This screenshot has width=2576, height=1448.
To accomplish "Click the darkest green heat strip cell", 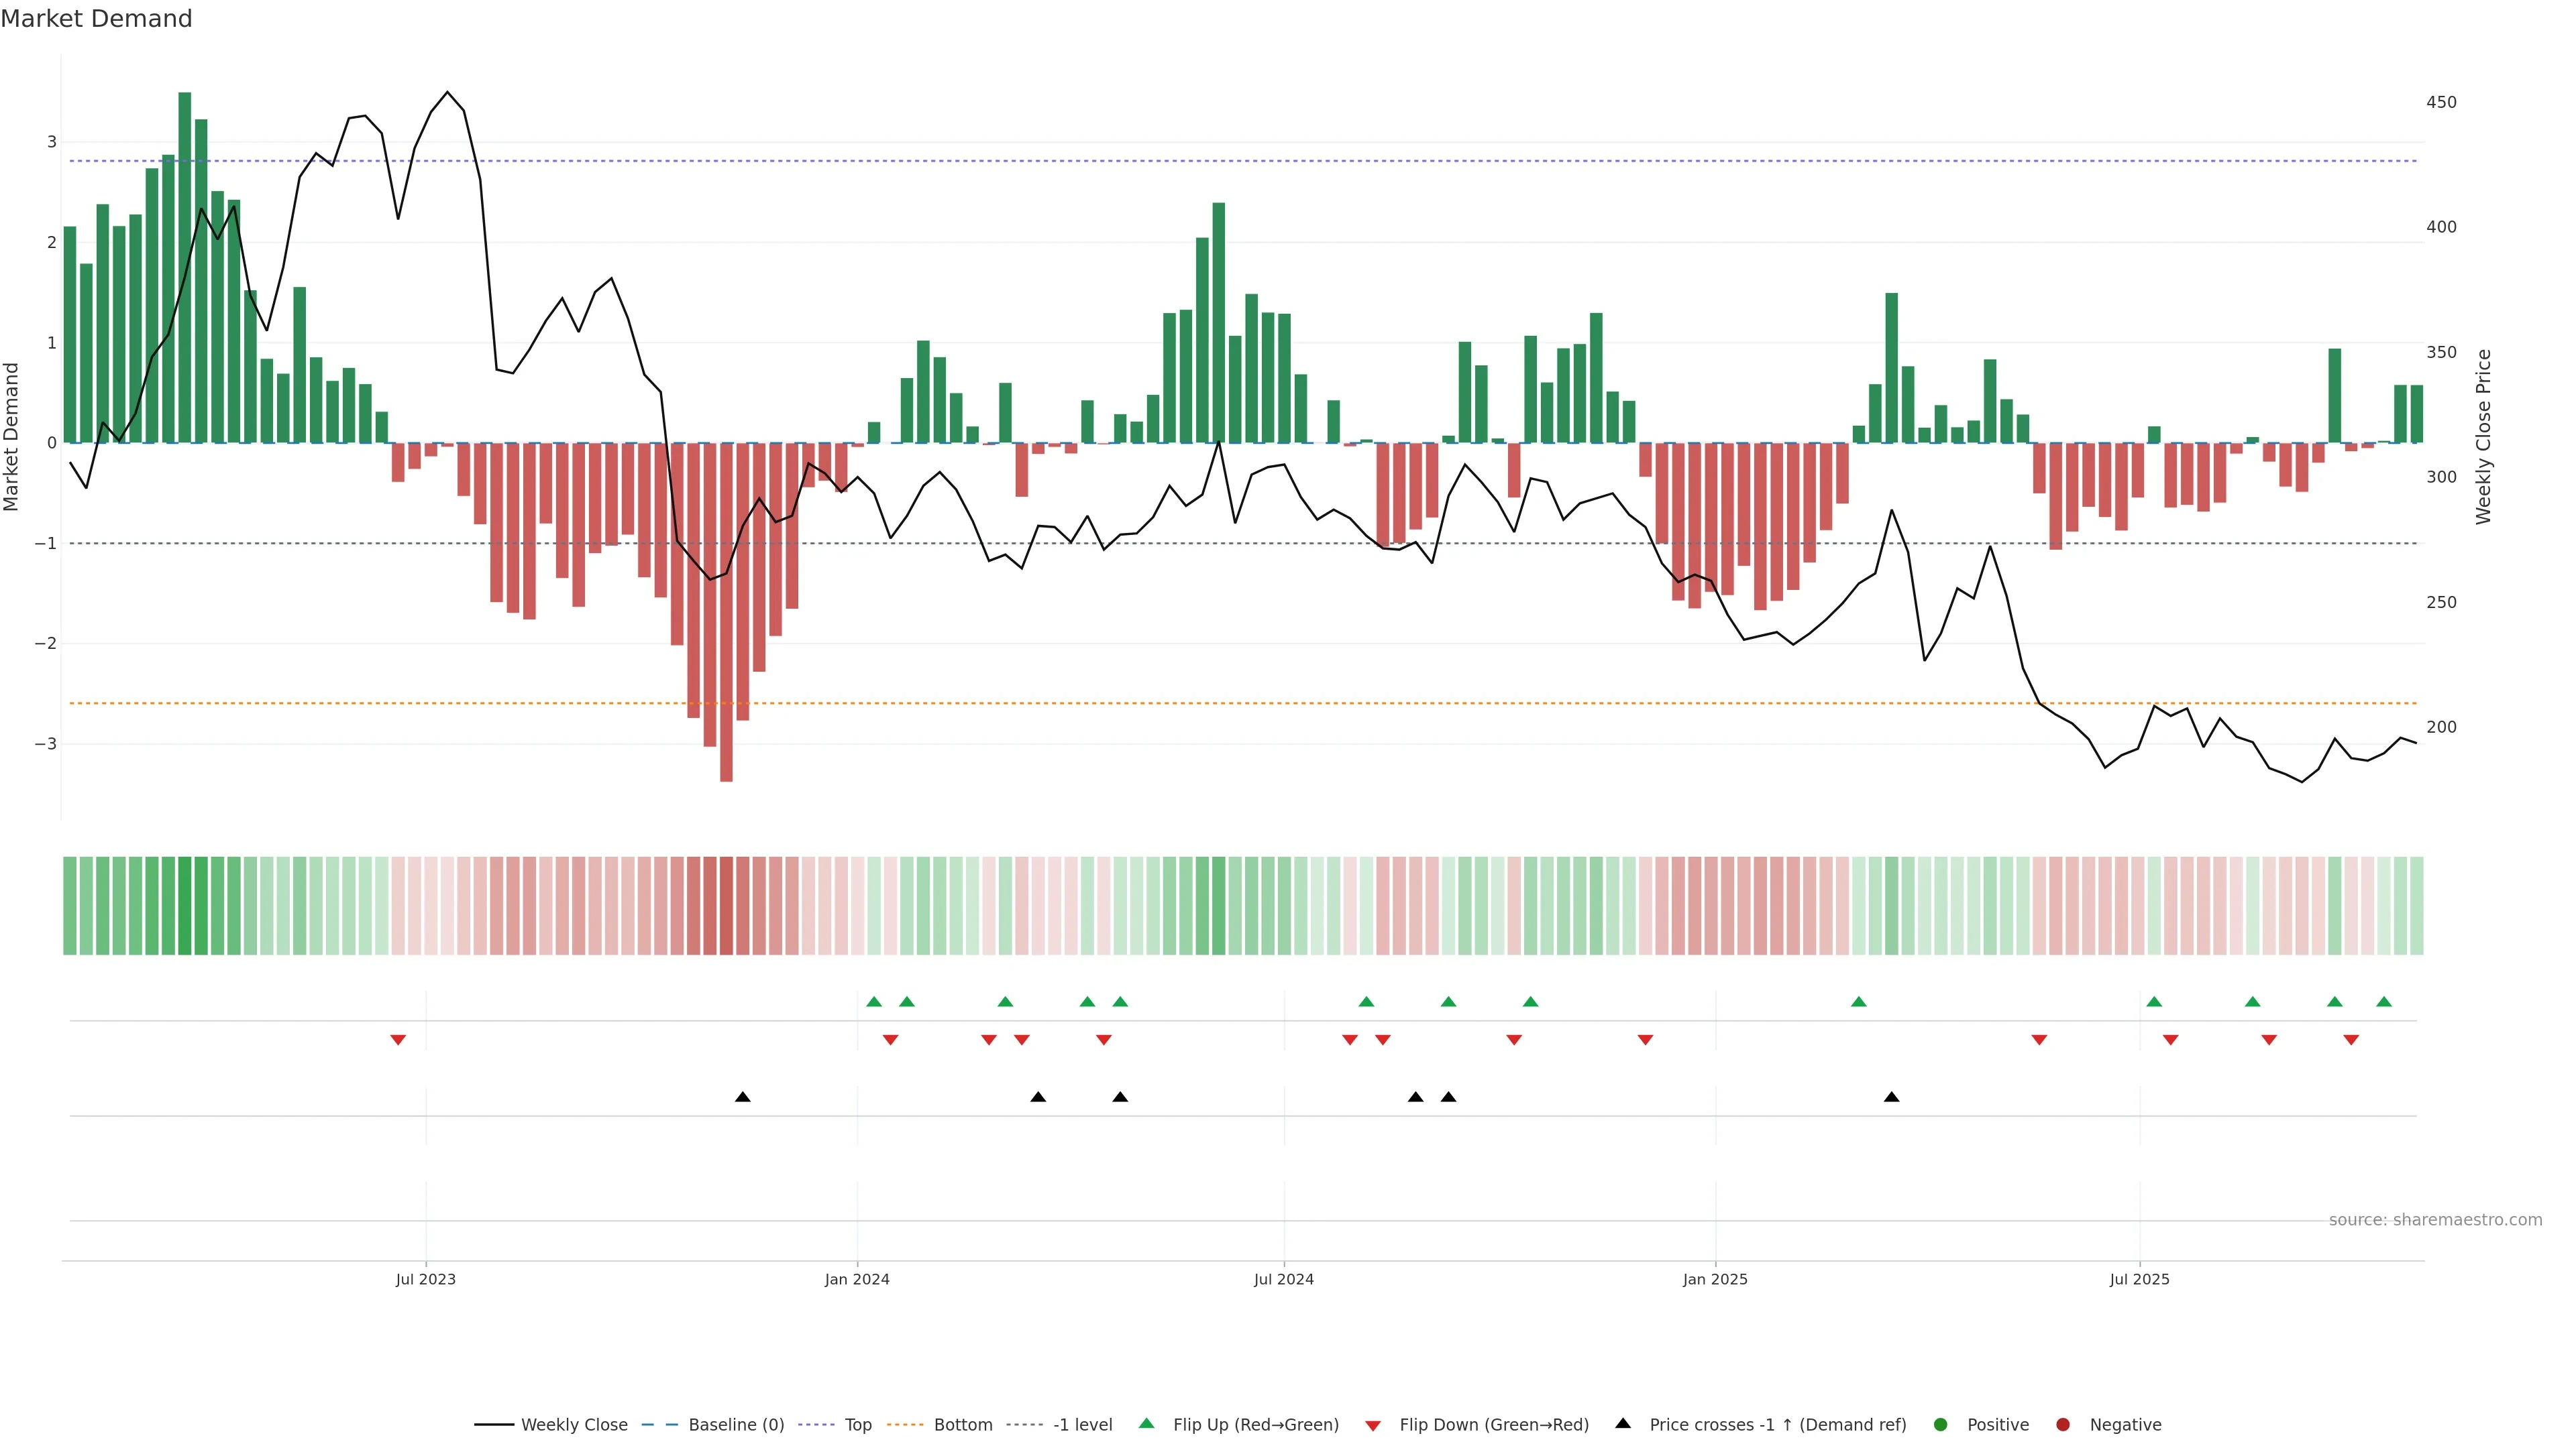I will 185,906.
